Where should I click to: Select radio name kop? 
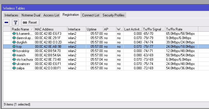click(19, 47)
